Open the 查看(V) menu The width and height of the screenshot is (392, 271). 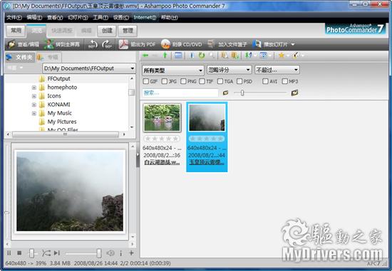pos(55,17)
